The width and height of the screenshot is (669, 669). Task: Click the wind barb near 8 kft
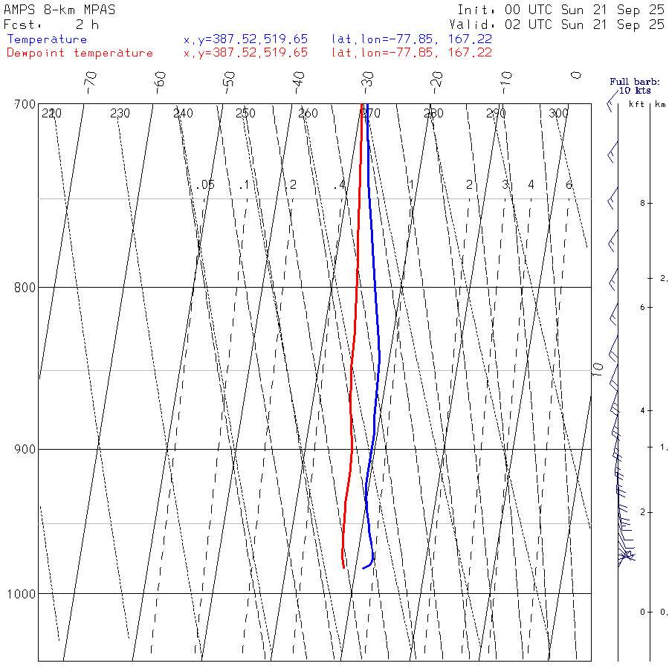(613, 198)
